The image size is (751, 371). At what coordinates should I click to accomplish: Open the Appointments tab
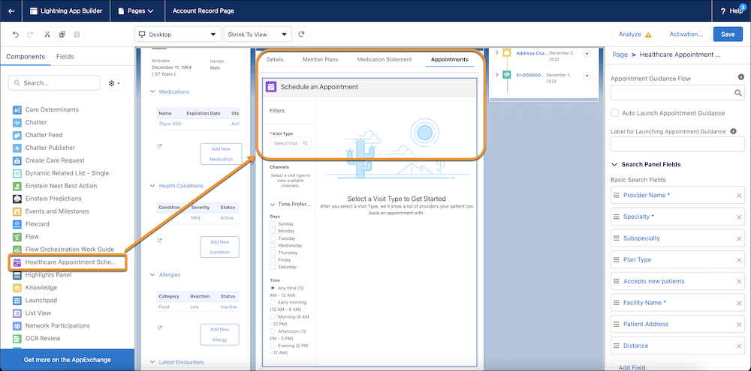tap(450, 60)
